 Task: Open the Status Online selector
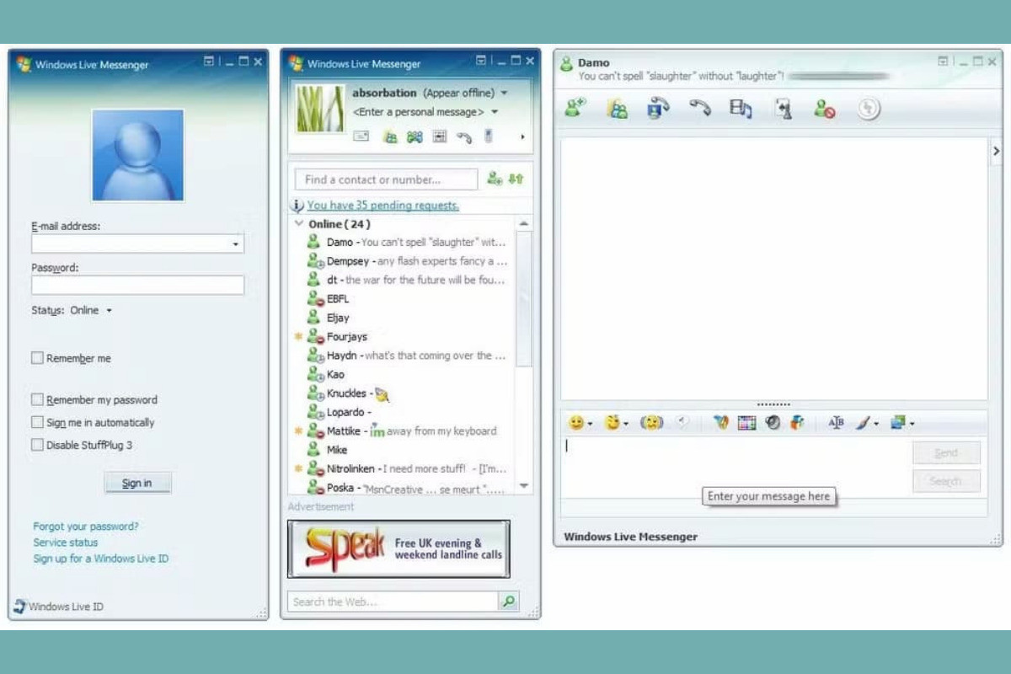pyautogui.click(x=91, y=310)
